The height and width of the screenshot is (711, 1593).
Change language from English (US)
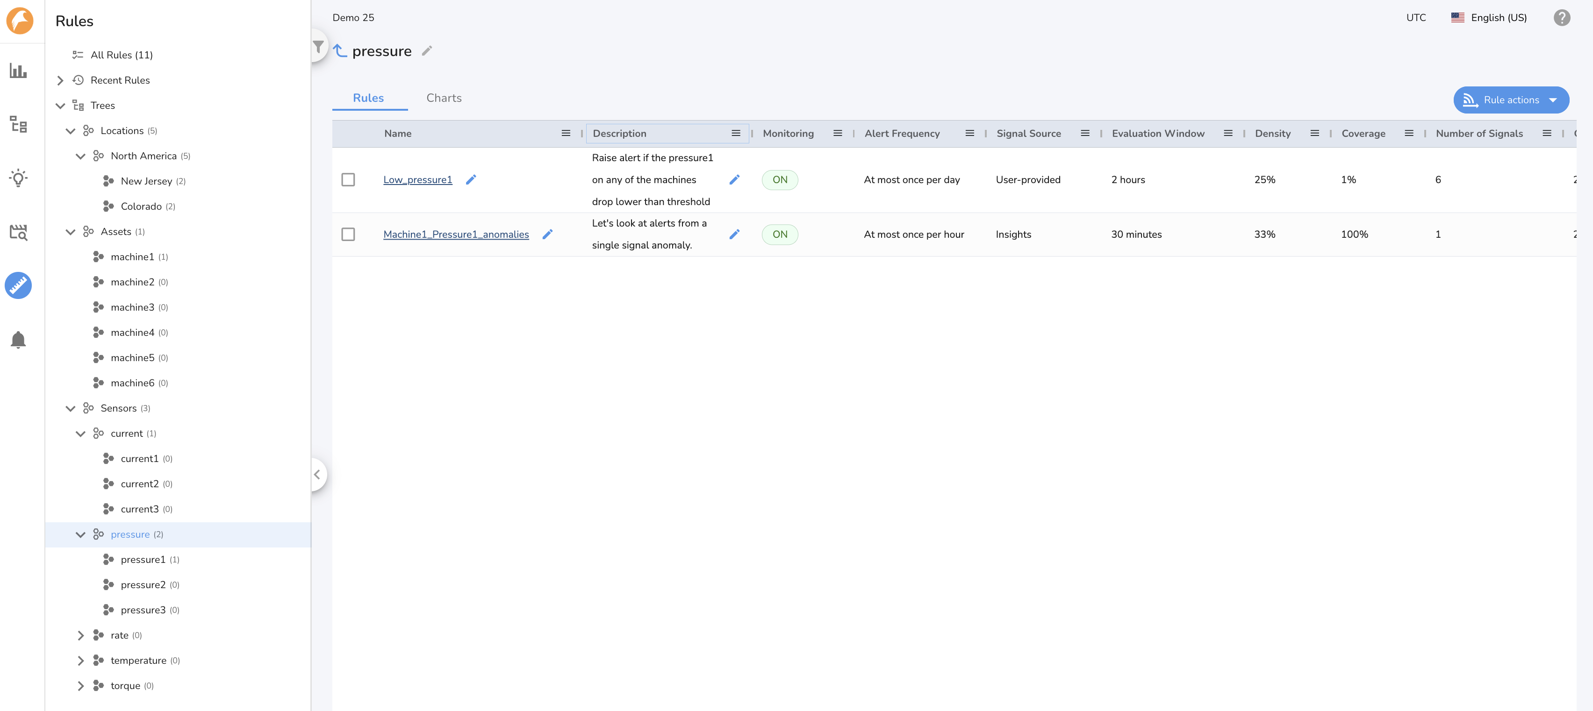click(x=1489, y=17)
